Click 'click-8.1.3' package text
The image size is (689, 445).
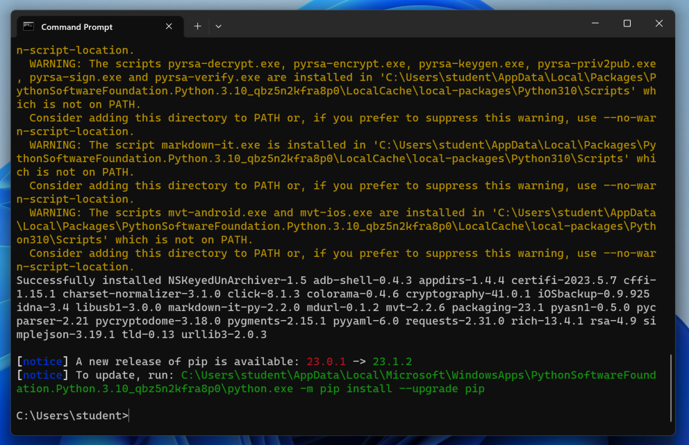(263, 294)
